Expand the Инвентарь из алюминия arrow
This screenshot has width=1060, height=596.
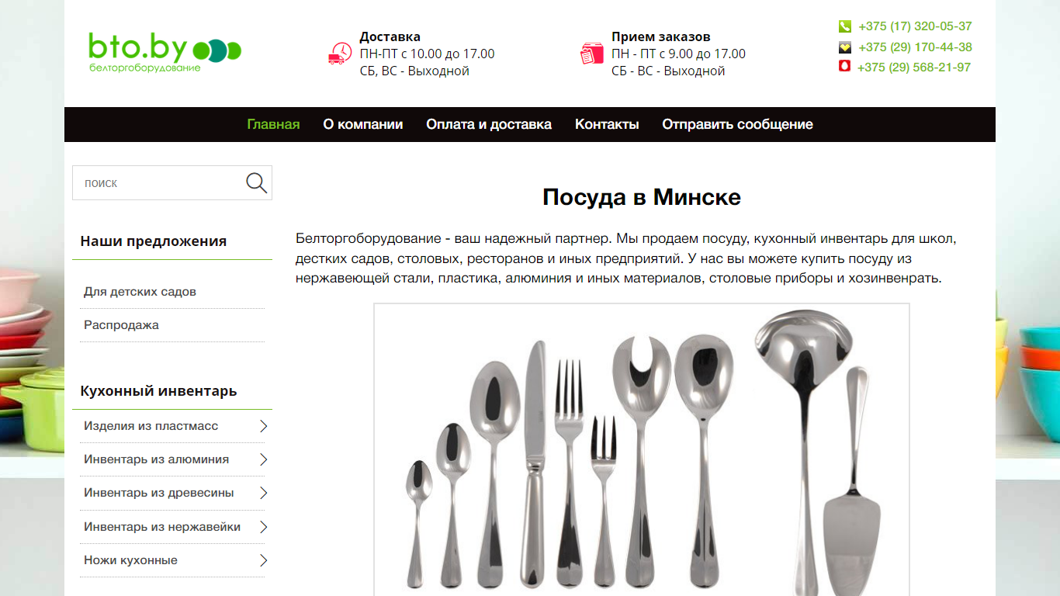[263, 459]
